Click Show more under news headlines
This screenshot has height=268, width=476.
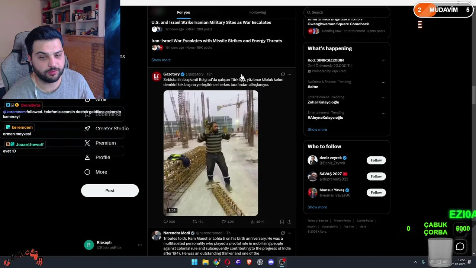[161, 60]
